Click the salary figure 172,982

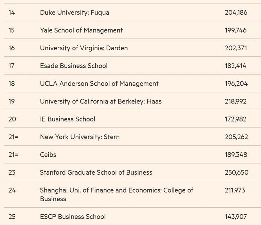[236, 119]
